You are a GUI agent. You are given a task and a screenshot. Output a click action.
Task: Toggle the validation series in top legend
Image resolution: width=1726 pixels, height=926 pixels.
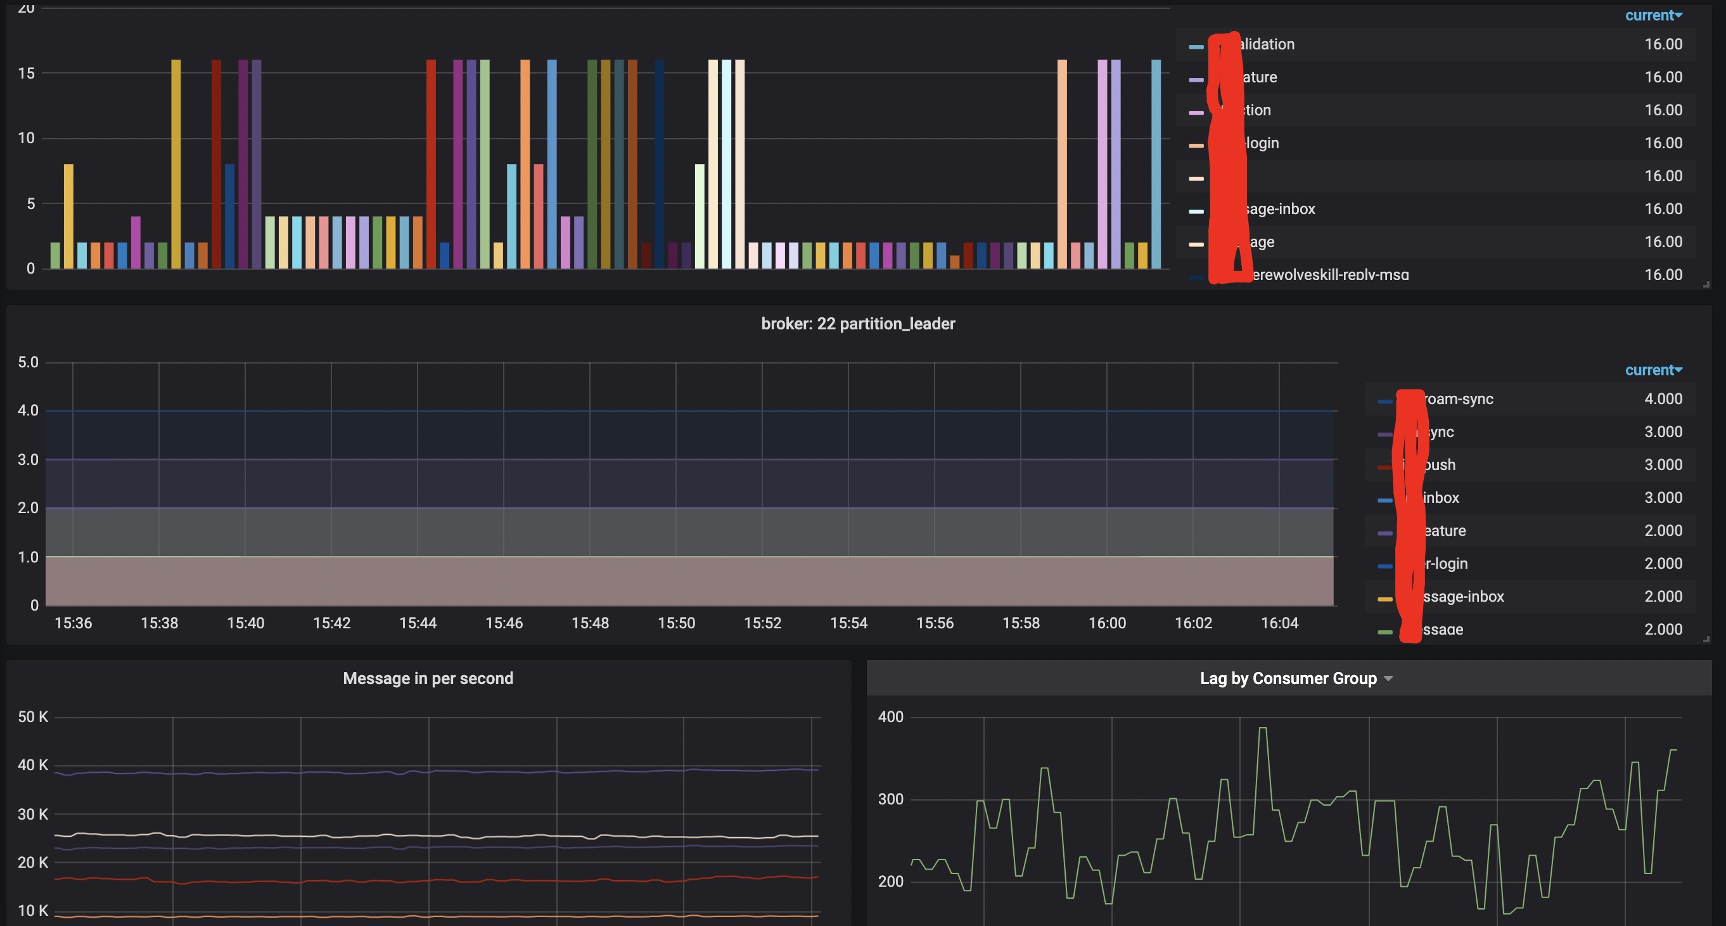[1267, 44]
